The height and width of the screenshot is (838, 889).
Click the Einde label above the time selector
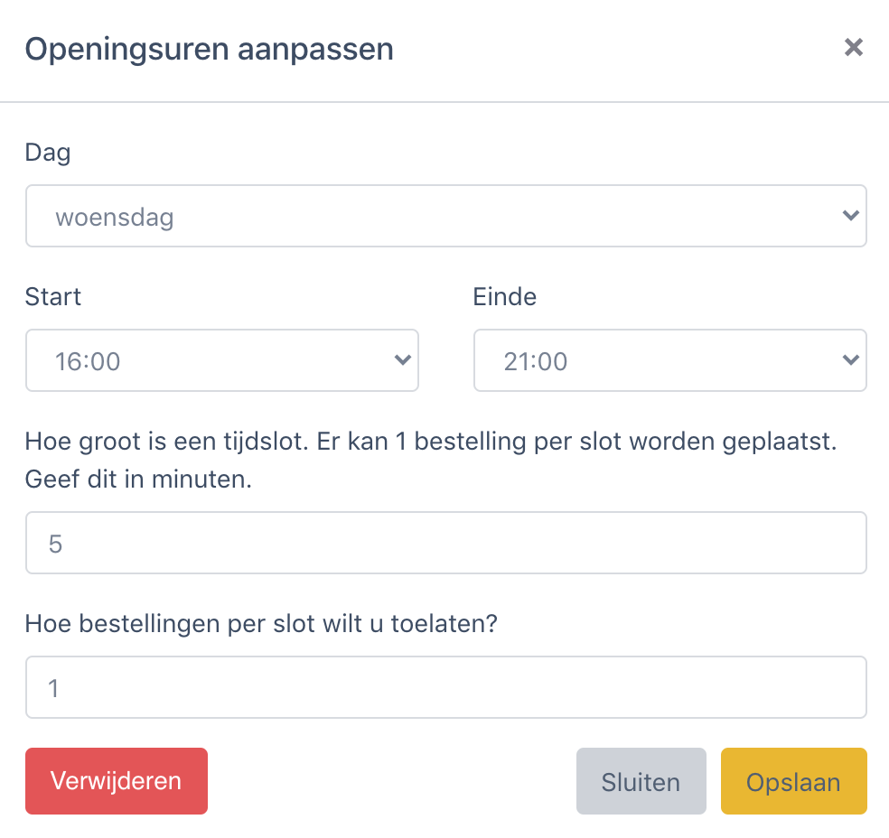[504, 296]
